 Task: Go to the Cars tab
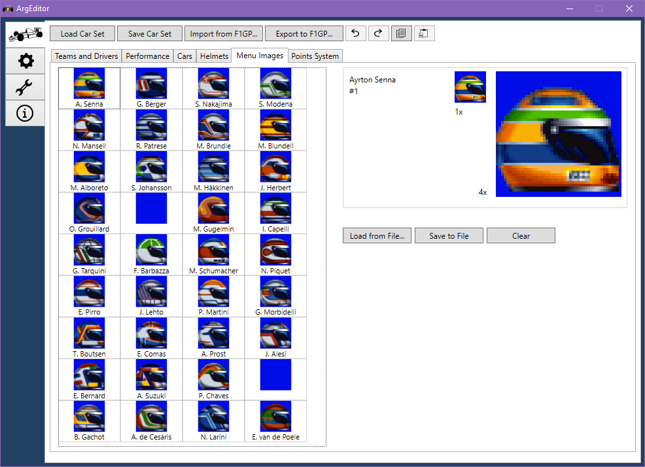[184, 56]
